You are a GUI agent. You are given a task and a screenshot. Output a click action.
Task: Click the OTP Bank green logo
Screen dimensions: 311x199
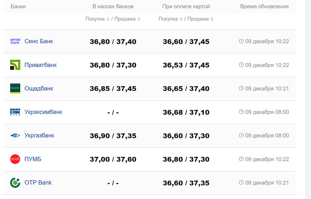click(x=15, y=183)
